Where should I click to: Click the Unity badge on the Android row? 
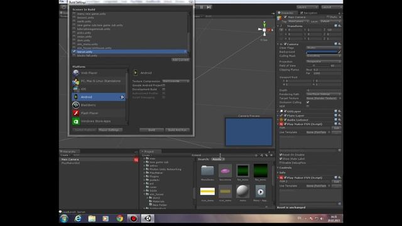point(122,97)
